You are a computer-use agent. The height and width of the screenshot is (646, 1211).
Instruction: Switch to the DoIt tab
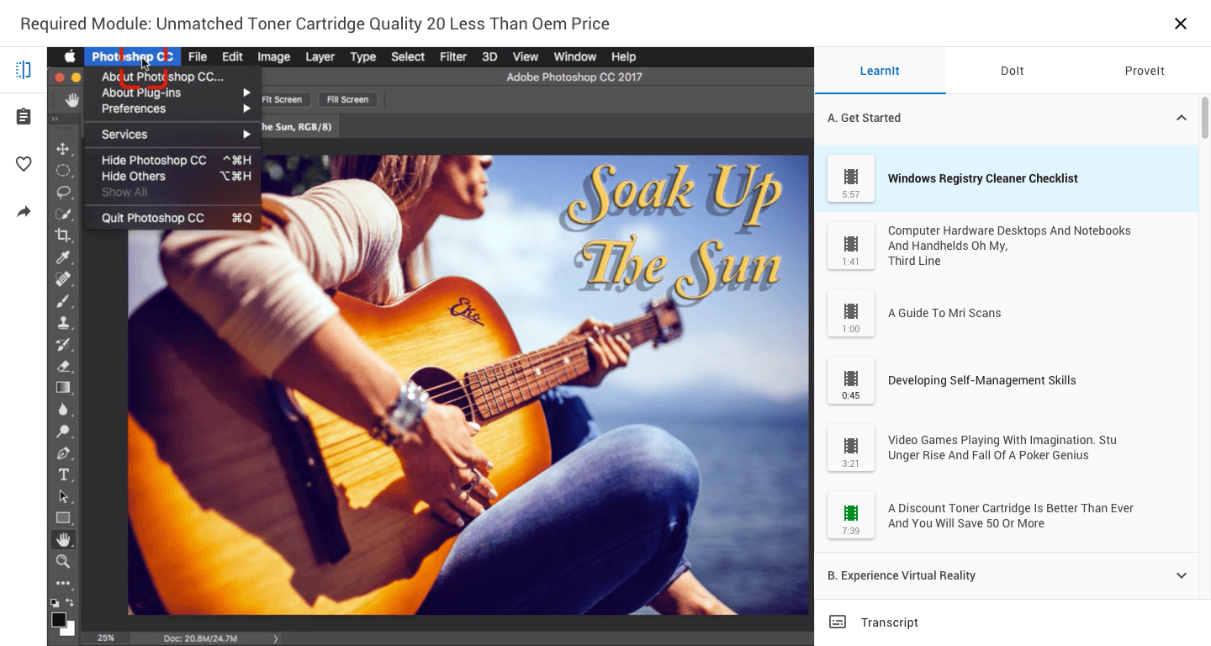(1013, 71)
